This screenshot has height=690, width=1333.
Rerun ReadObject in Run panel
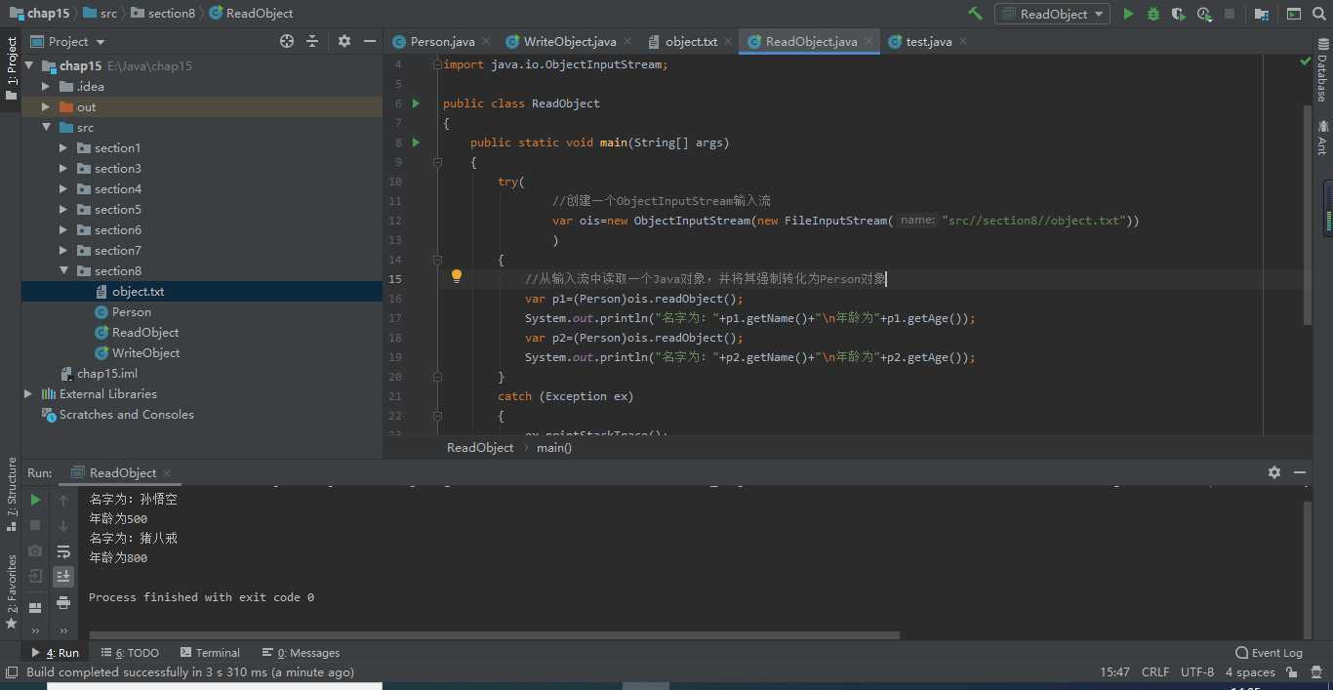coord(35,500)
